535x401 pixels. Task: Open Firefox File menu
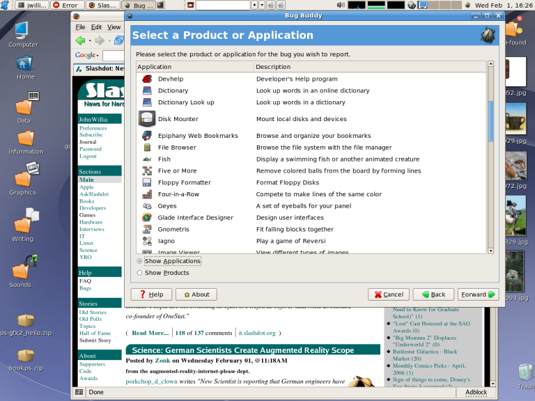point(80,27)
